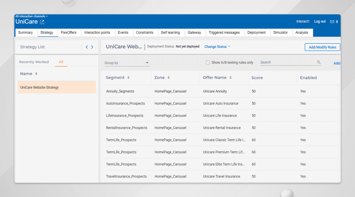
Task: Click RentalInsurance_Prospects segment
Action: (x=127, y=128)
